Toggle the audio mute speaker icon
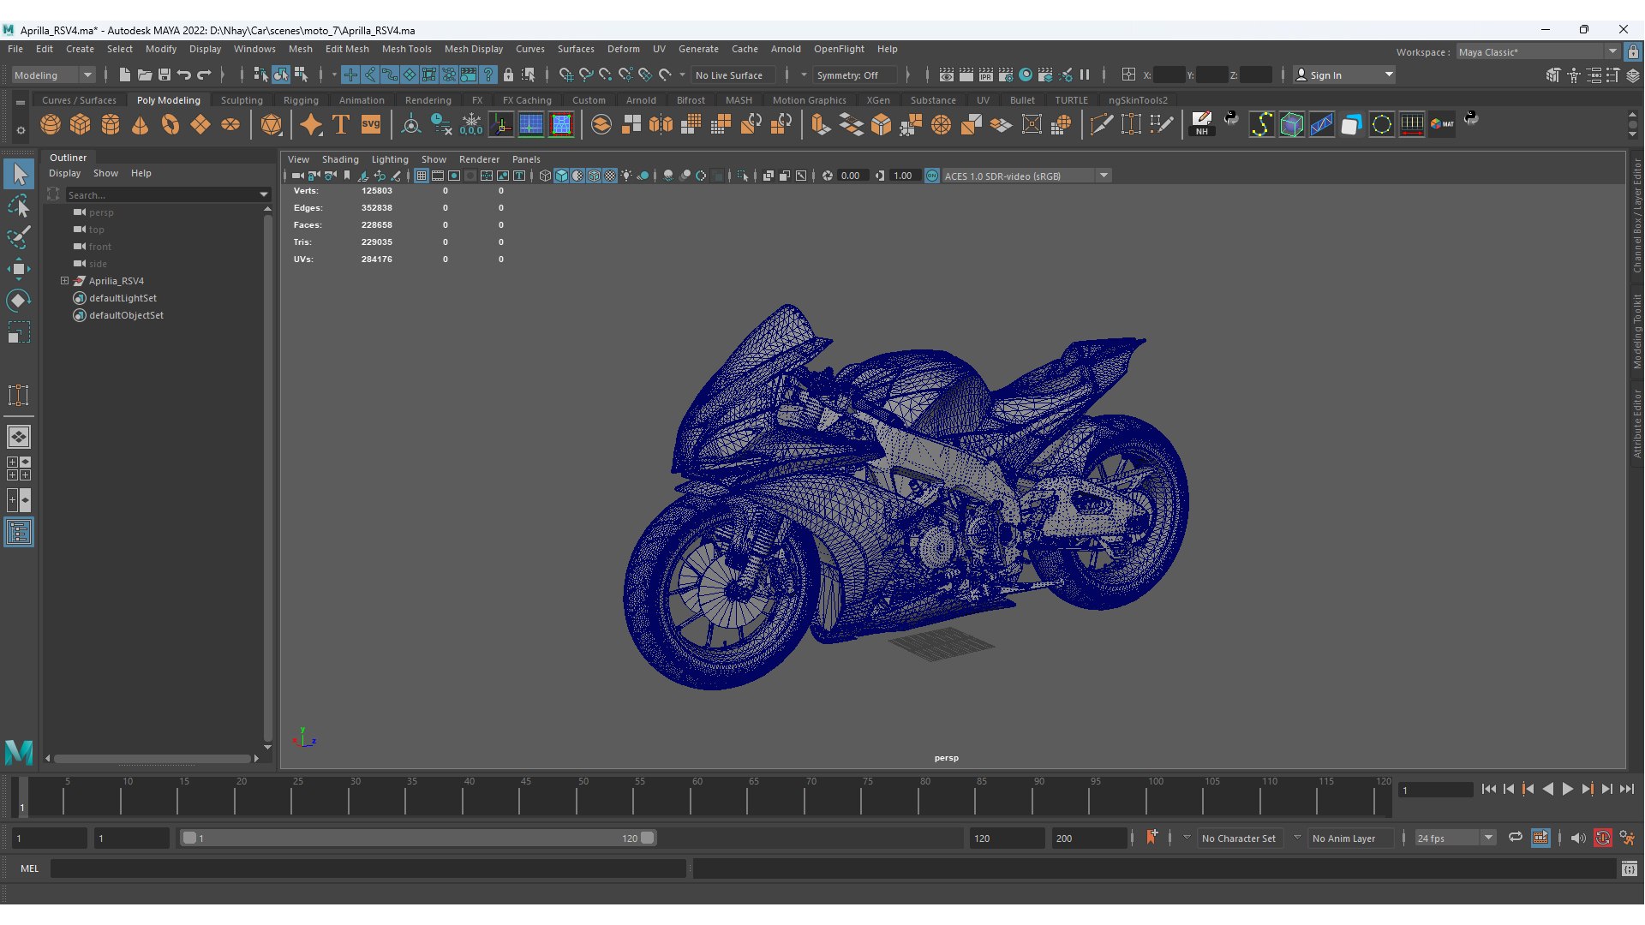This screenshot has width=1645, height=925. [x=1578, y=838]
